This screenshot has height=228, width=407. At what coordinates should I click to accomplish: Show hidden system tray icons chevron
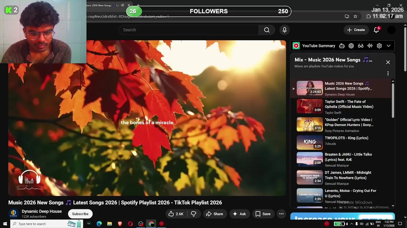click(x=351, y=224)
